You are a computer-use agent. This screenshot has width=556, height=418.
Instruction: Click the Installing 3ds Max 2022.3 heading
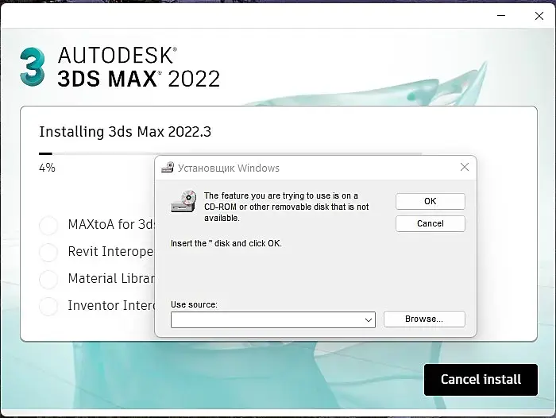125,132
